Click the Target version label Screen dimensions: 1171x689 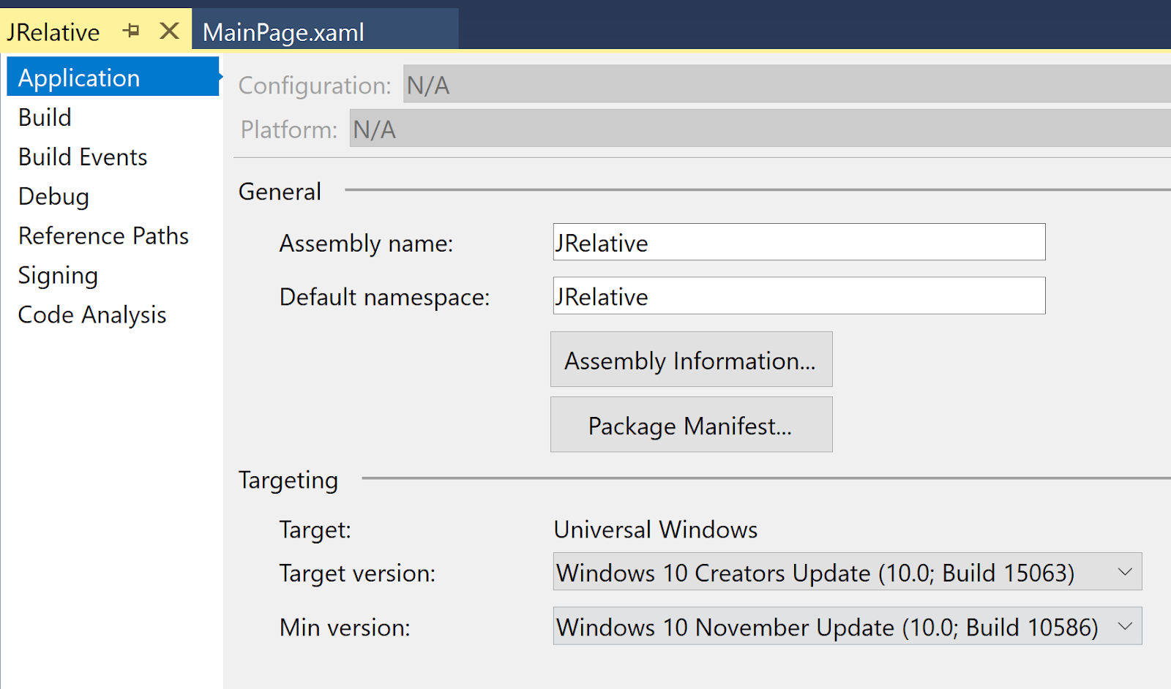point(357,573)
